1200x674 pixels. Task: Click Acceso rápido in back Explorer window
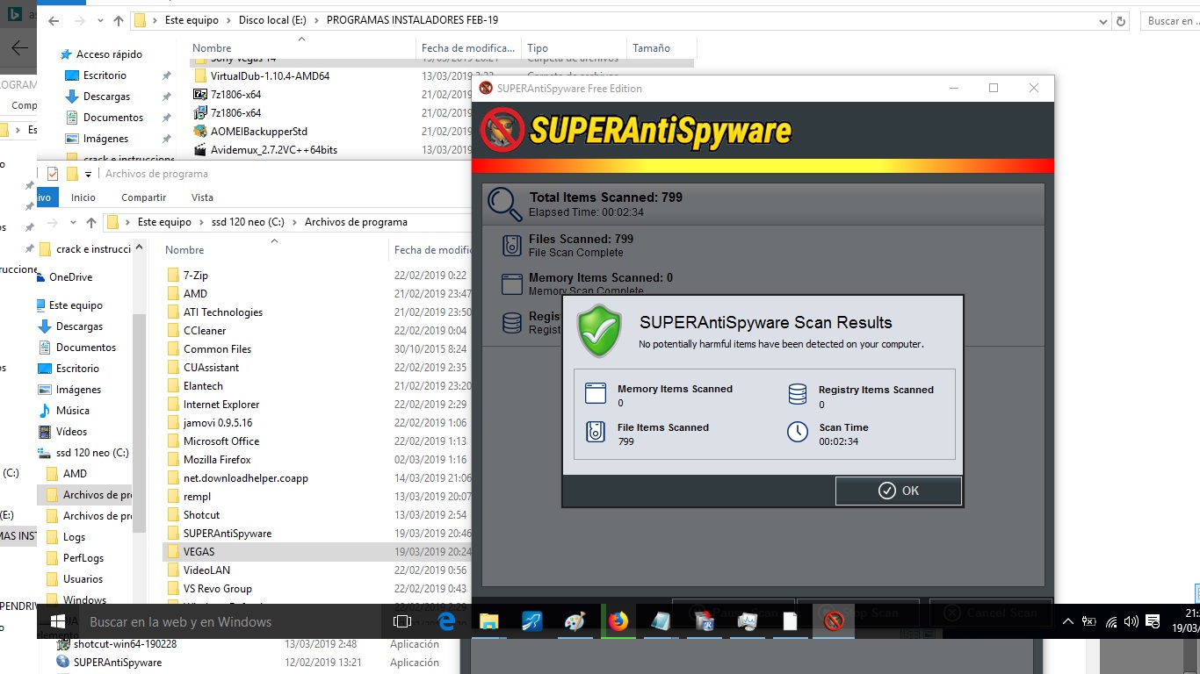click(109, 54)
